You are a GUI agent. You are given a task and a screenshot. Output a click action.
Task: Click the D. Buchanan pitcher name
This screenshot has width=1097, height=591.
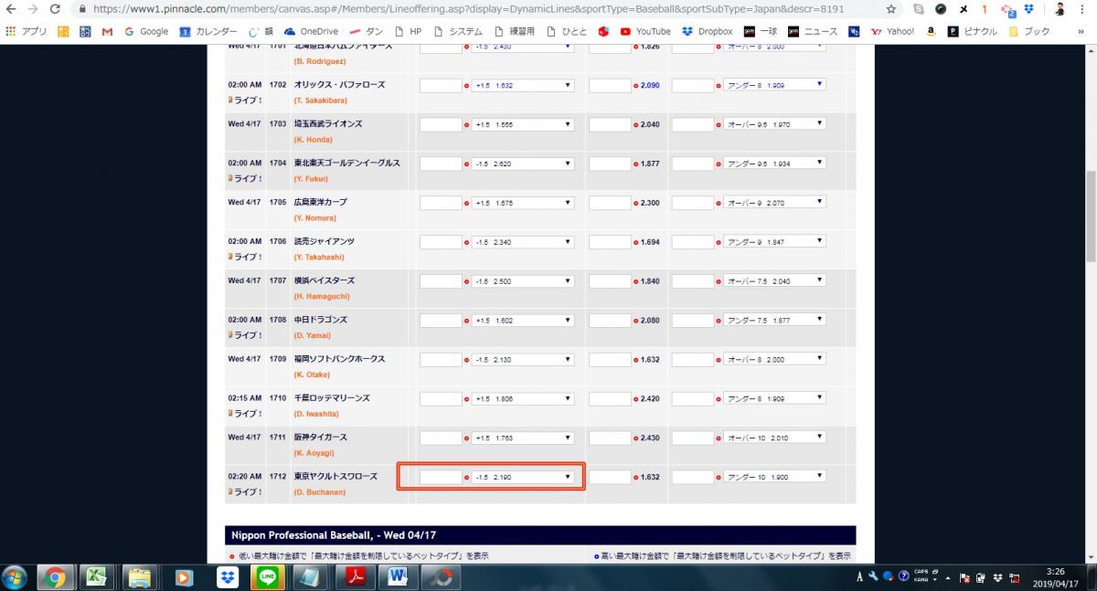click(321, 492)
